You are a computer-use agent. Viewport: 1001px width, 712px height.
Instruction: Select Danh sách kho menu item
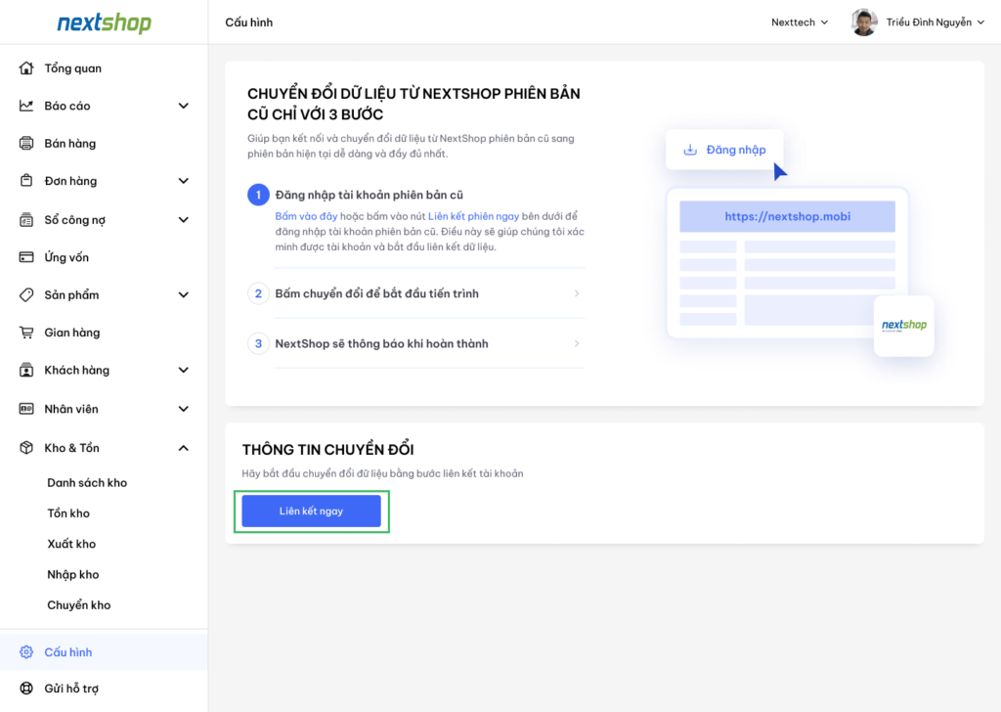[86, 482]
